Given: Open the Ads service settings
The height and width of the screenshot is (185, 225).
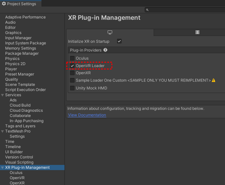Looking at the screenshot, I should tap(13, 100).
